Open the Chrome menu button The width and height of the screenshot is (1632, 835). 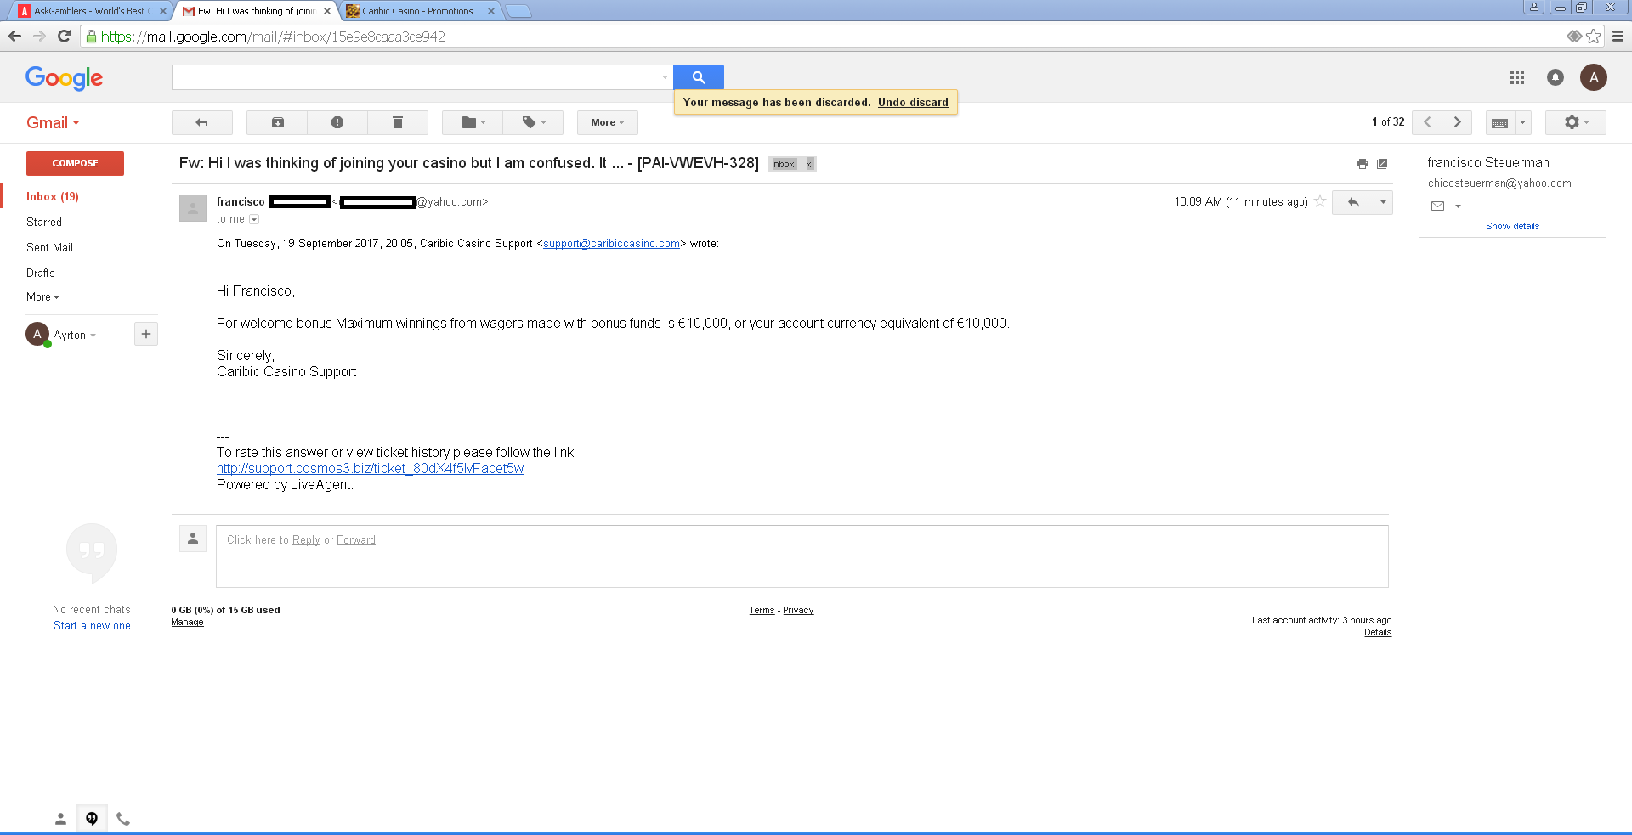pyautogui.click(x=1618, y=37)
